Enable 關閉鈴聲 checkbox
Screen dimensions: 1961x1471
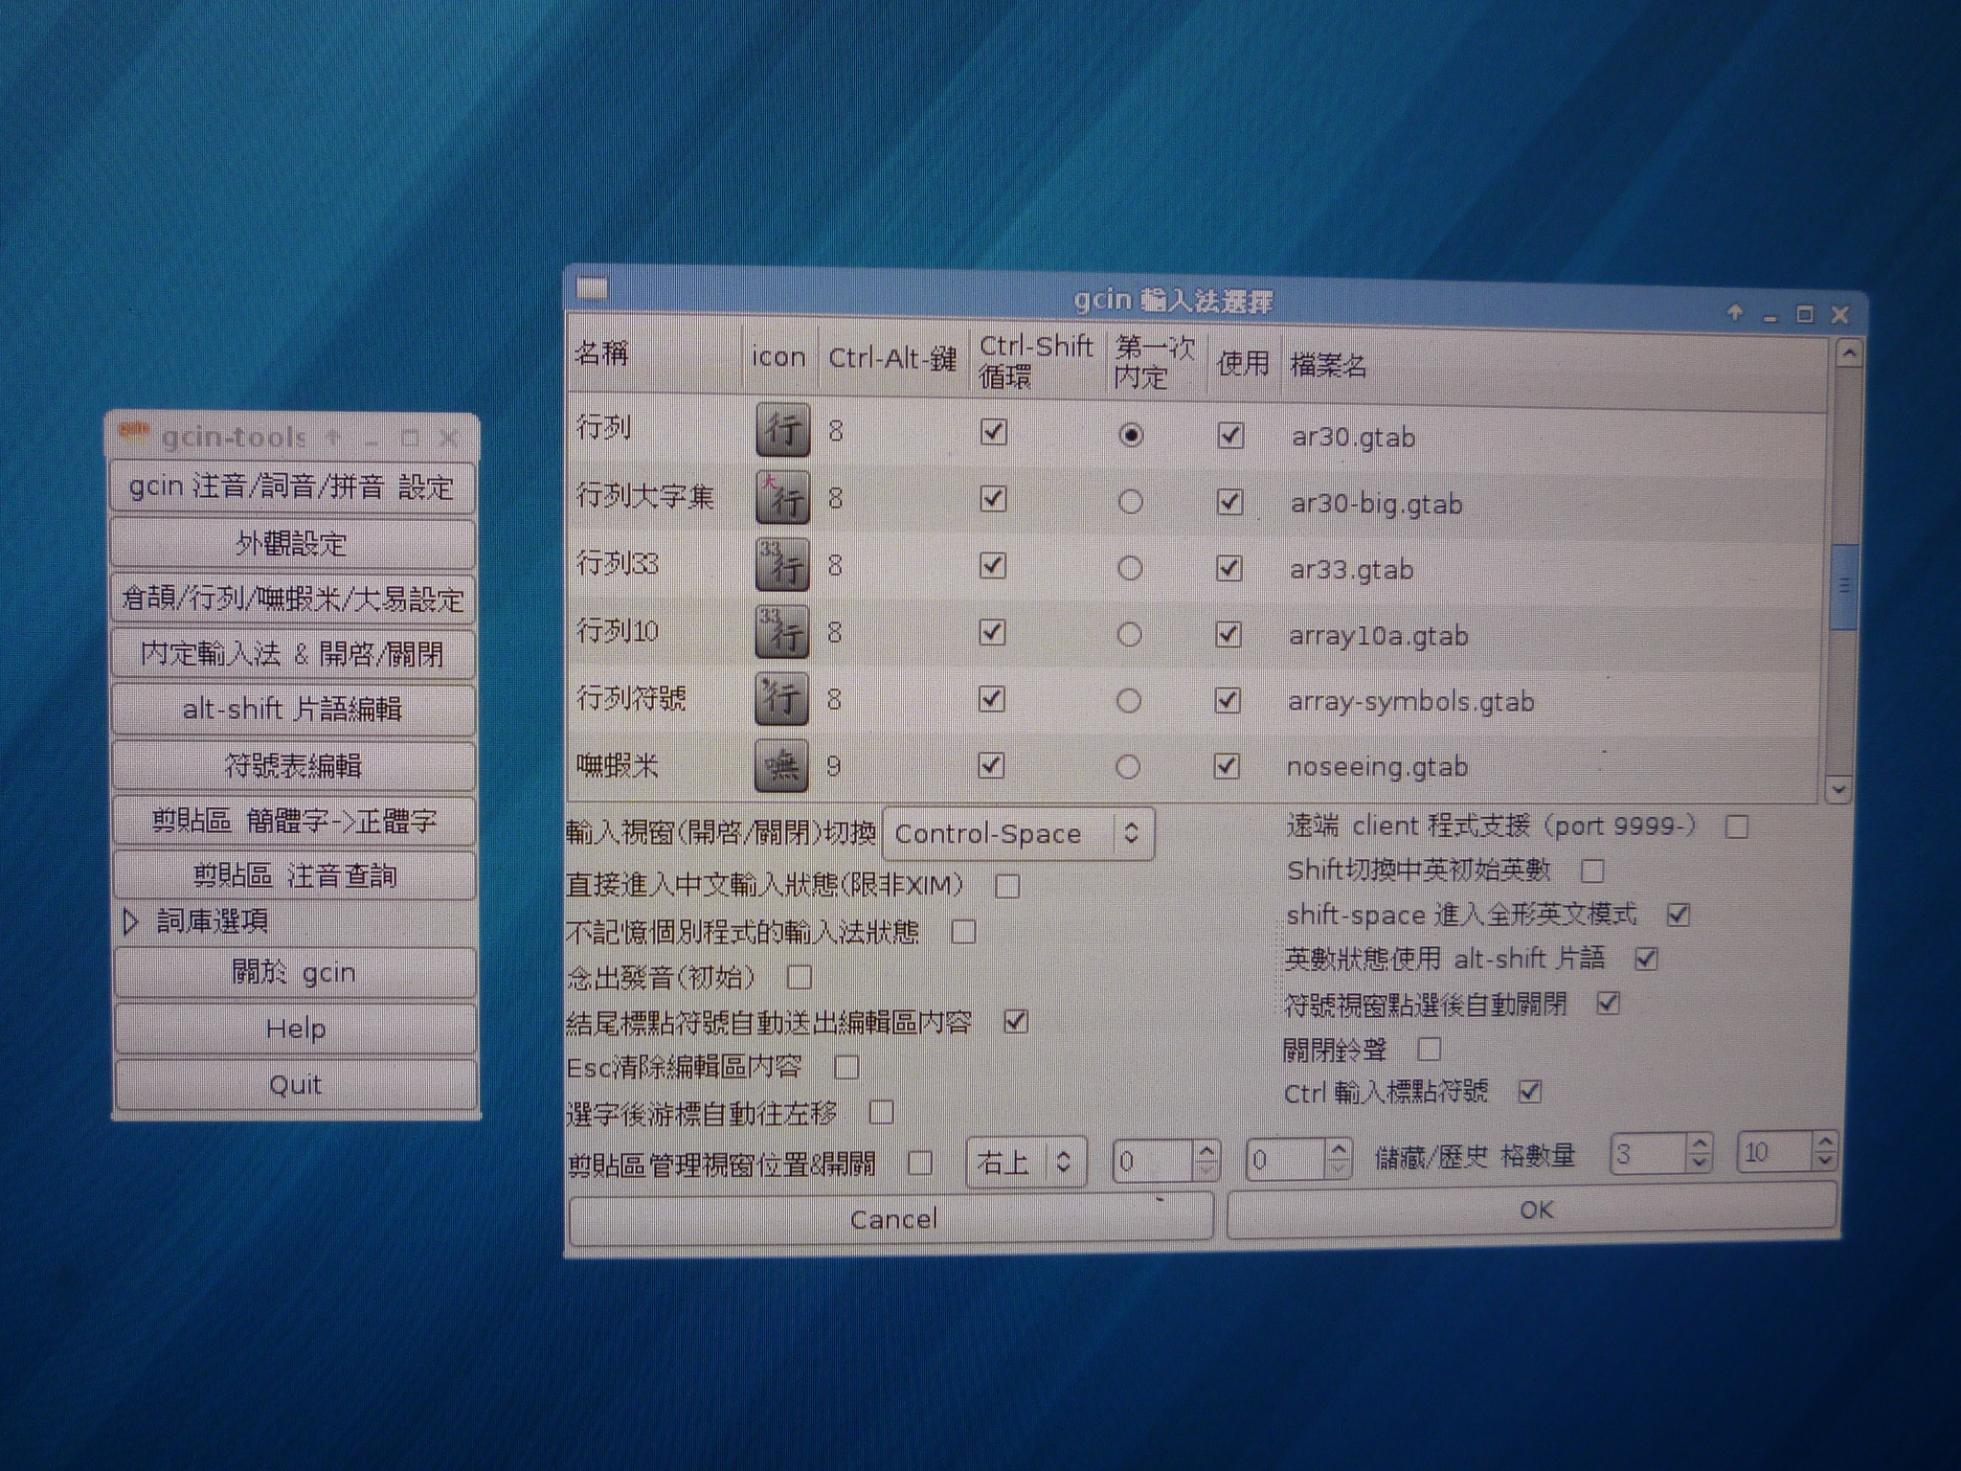tap(1429, 1049)
